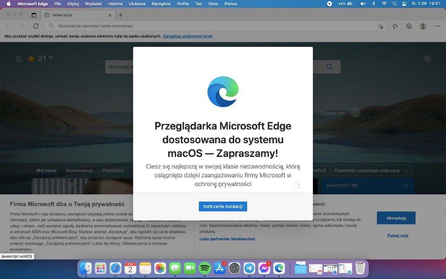Open tab actions menu icon

(x=34, y=15)
